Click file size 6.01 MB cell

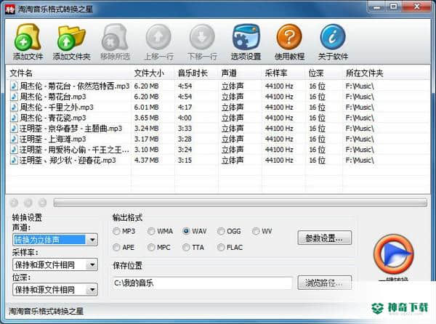(x=146, y=108)
